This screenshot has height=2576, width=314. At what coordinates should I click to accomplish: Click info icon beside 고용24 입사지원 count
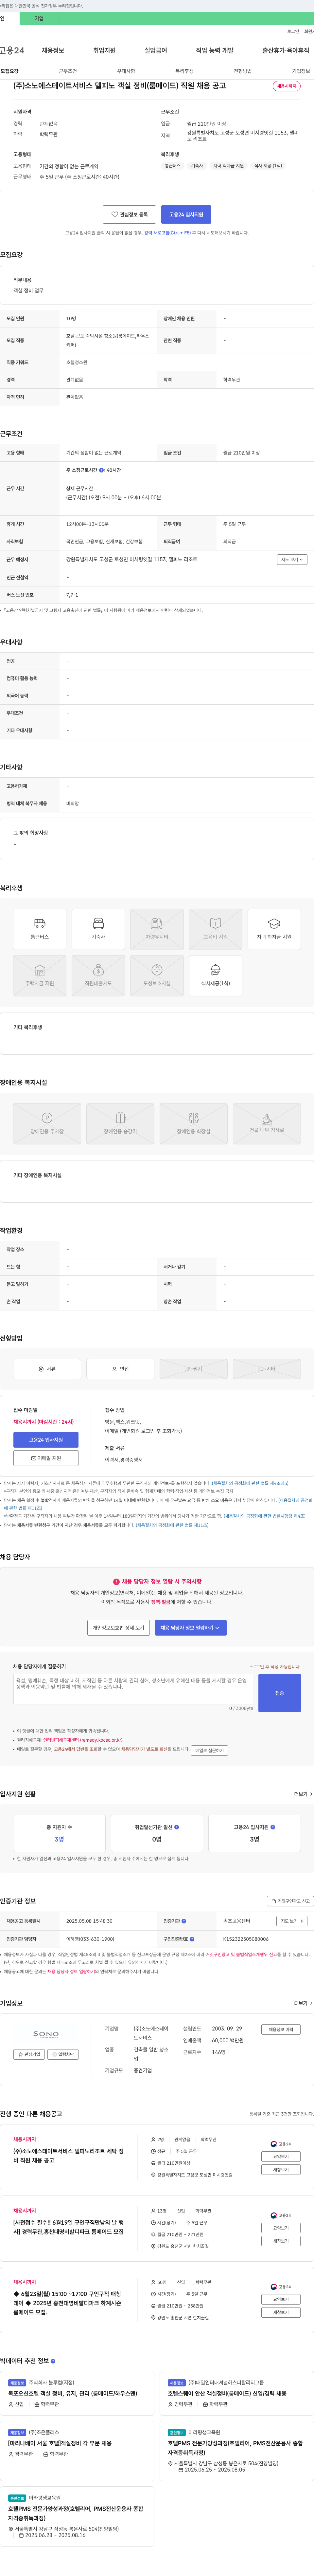pos(273,1827)
